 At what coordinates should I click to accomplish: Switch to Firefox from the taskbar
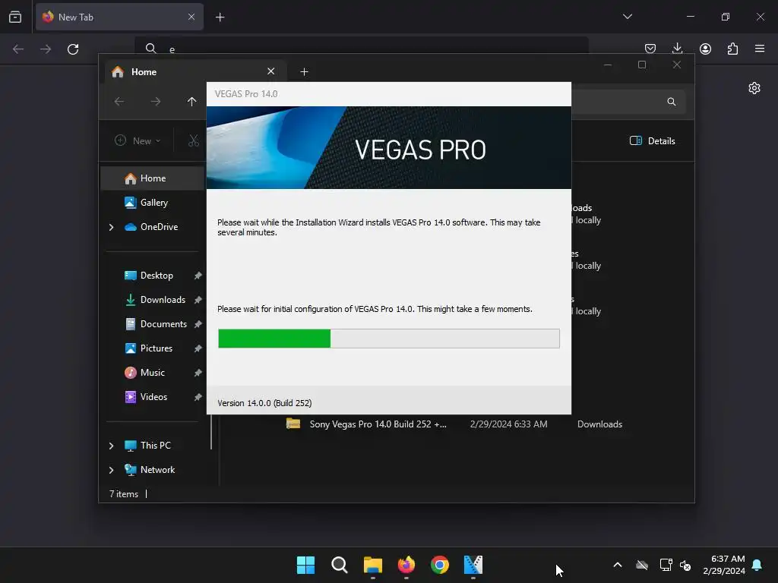tap(406, 565)
